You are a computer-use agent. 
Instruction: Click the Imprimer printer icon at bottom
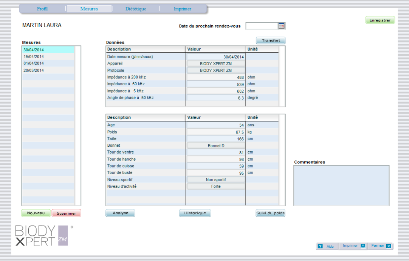pyautogui.click(x=363, y=246)
